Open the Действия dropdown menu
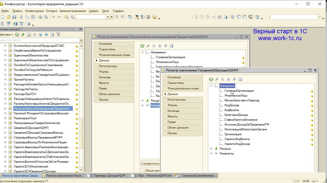 tap(7, 35)
